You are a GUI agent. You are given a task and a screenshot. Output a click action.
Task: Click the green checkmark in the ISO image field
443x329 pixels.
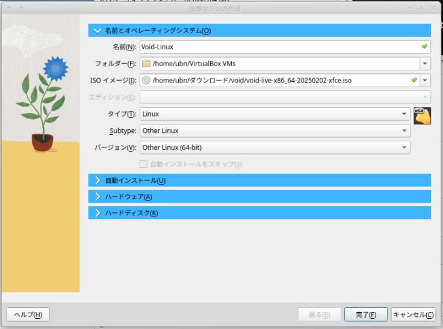point(414,80)
